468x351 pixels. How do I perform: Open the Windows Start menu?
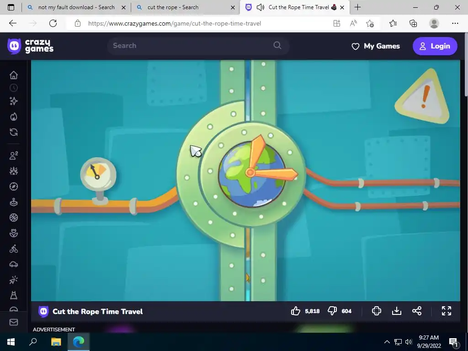[11, 342]
